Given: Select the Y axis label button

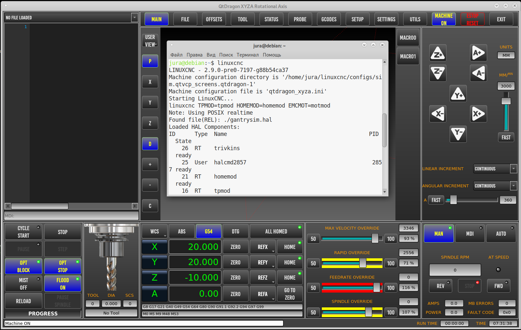Looking at the screenshot, I should tap(155, 262).
